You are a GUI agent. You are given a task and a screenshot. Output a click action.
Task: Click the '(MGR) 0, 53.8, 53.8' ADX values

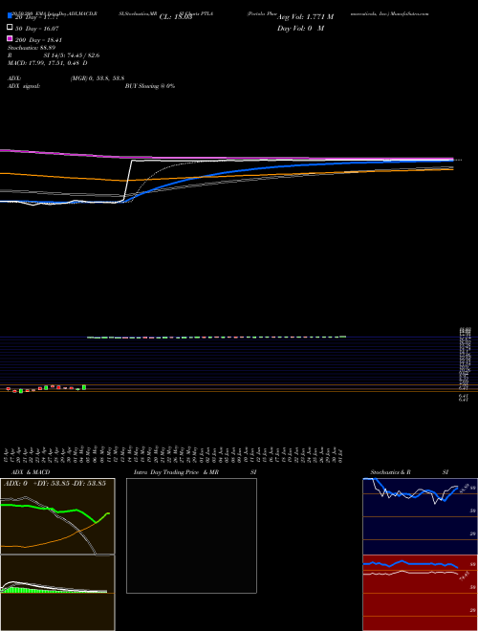(98, 78)
